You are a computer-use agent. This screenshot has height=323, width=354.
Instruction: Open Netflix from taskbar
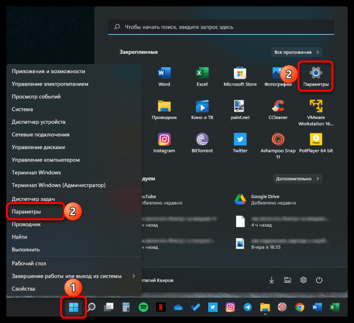click(x=161, y=307)
